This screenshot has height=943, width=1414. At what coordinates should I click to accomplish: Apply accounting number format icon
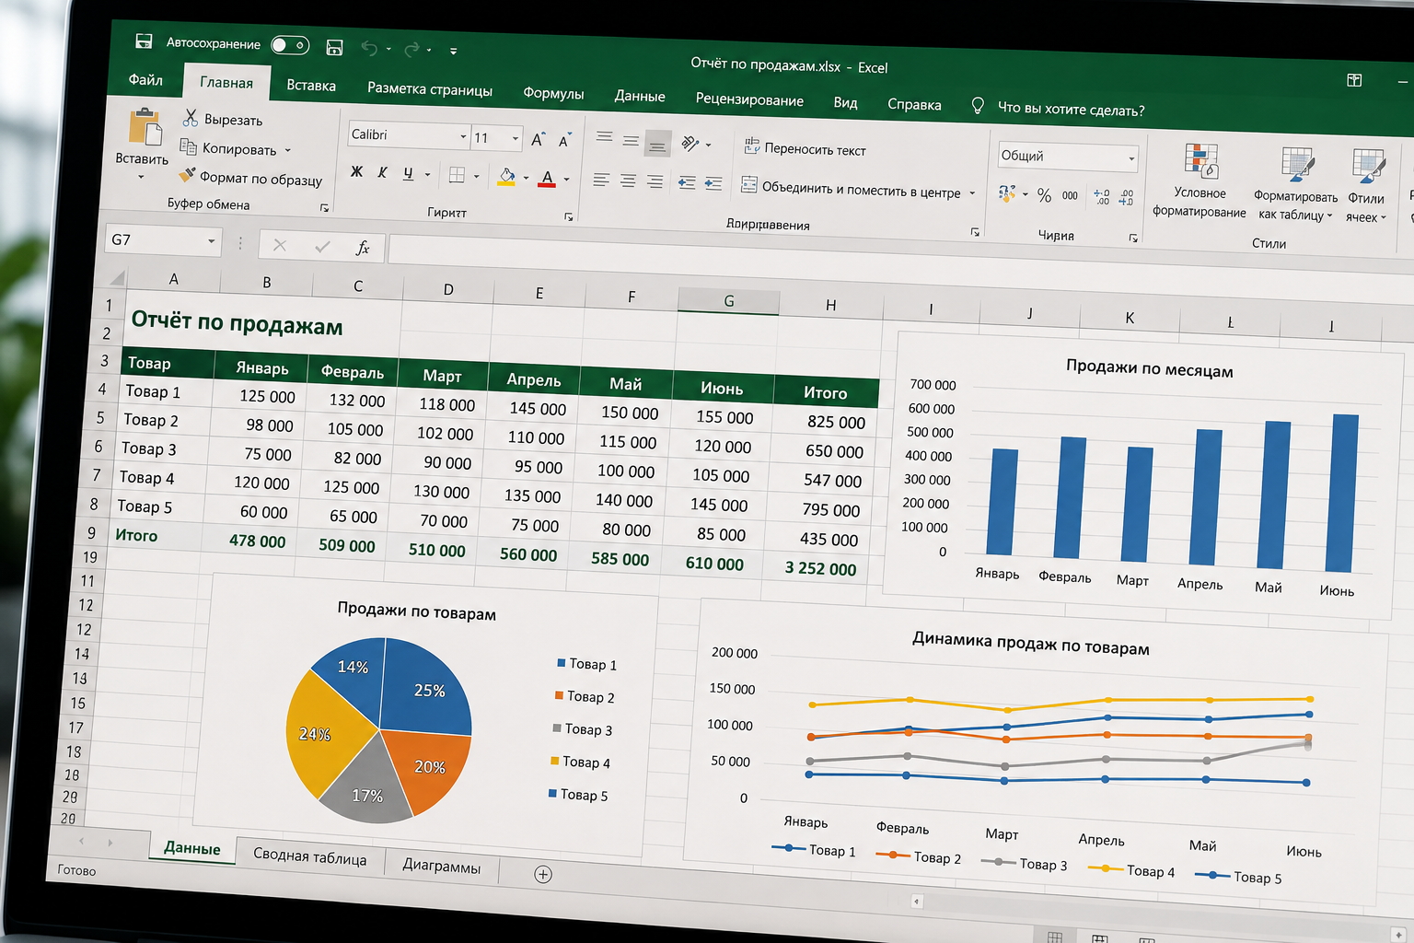click(1007, 192)
